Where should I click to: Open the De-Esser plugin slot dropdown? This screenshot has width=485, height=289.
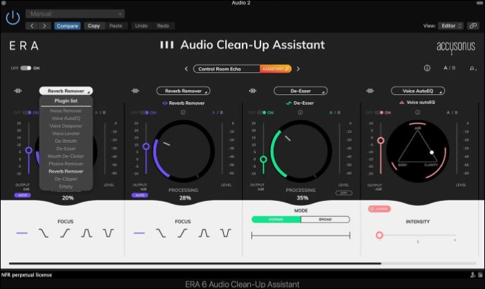pos(301,90)
